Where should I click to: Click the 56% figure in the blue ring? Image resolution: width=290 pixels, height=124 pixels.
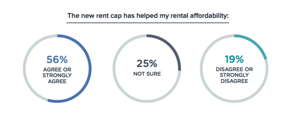[x=57, y=60]
